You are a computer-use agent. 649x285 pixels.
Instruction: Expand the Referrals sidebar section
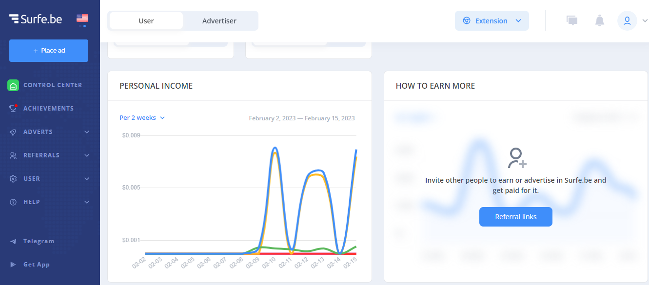coord(87,155)
